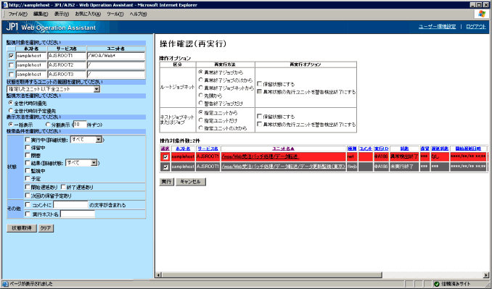Click the horizontal scrollbar right arrow
The image size is (492, 289).
pyautogui.click(x=486, y=275)
